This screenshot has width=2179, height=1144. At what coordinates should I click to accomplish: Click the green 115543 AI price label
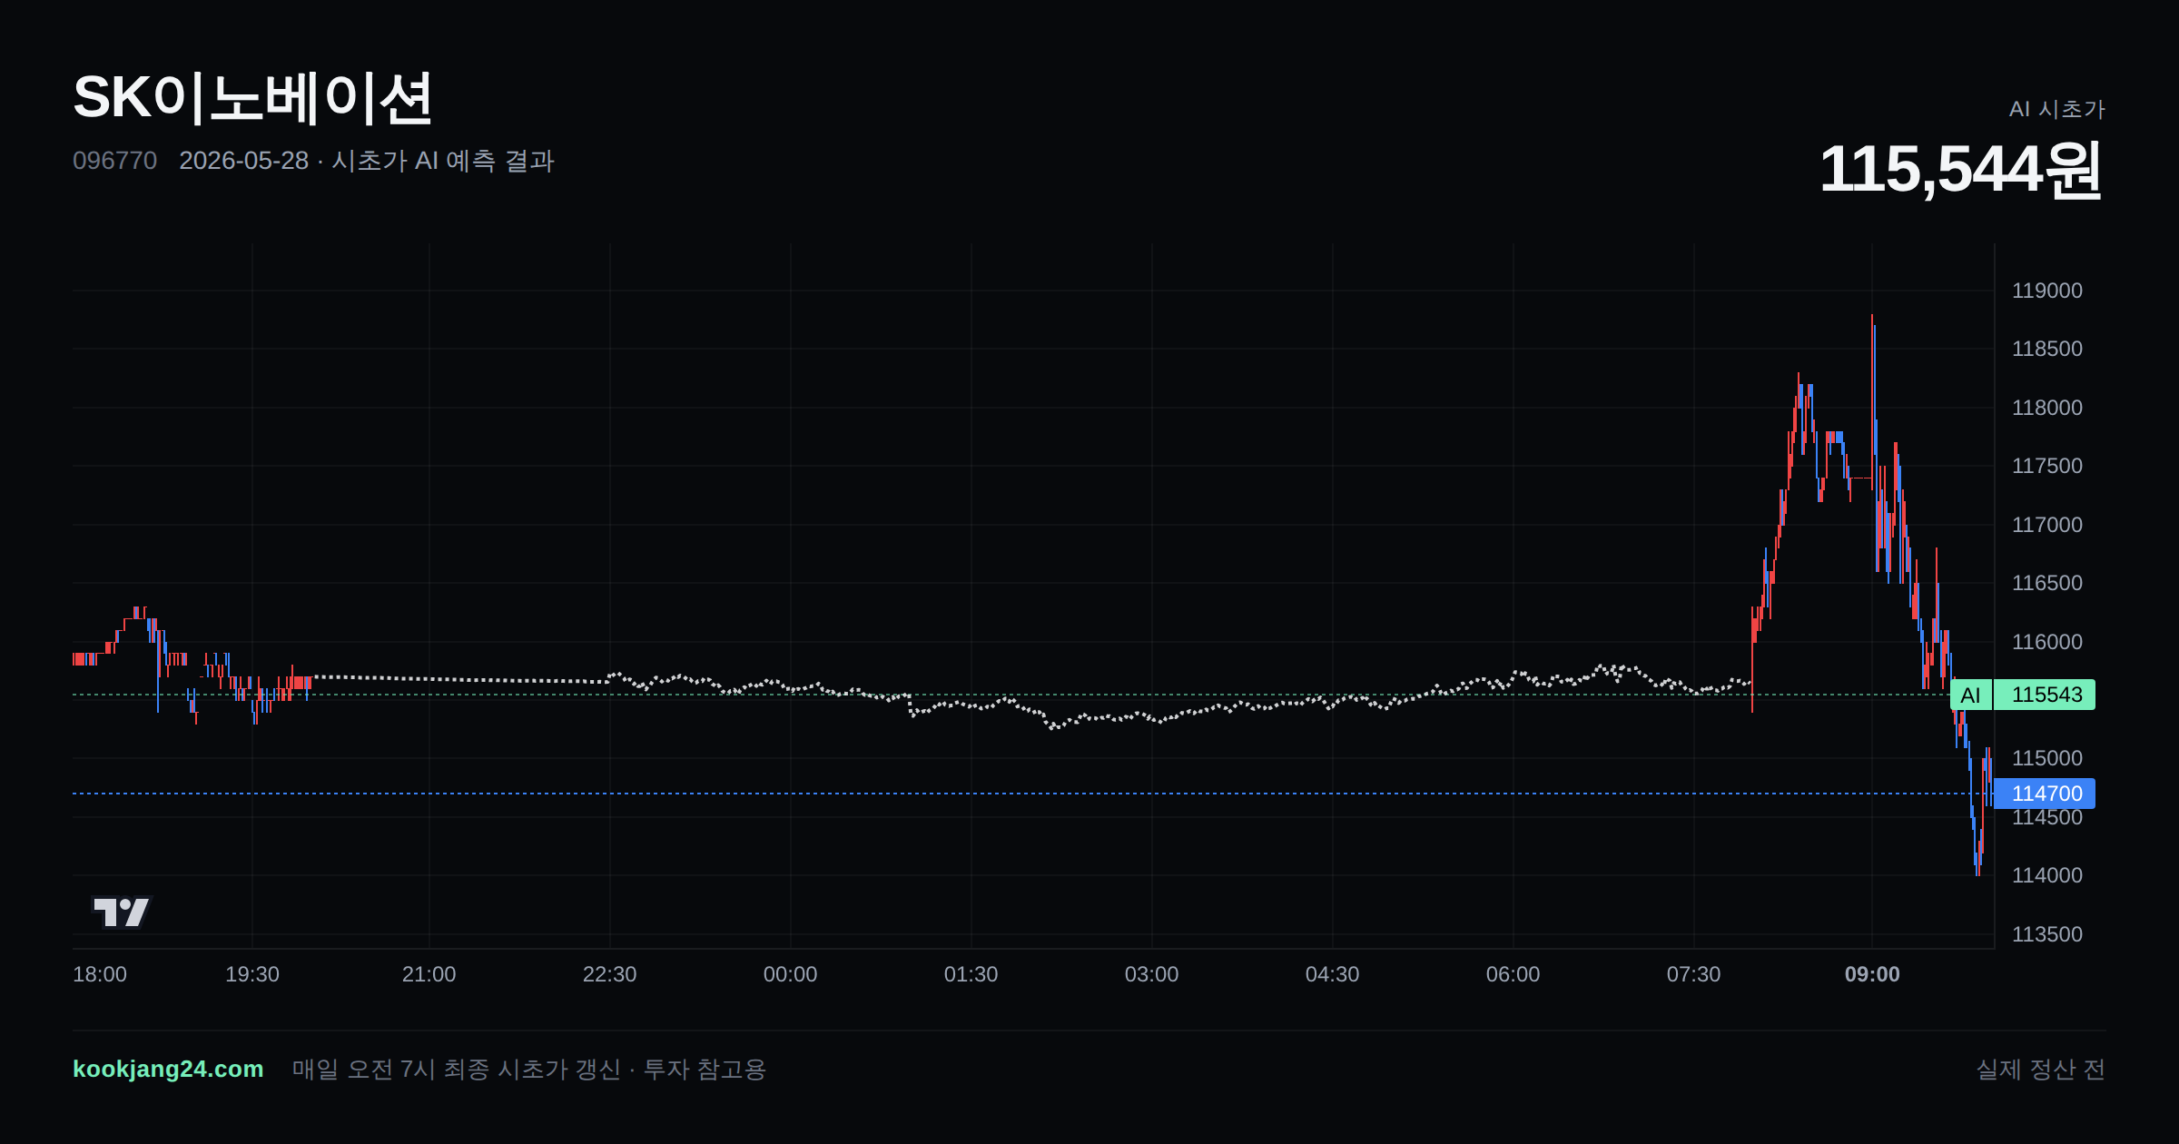click(2045, 695)
